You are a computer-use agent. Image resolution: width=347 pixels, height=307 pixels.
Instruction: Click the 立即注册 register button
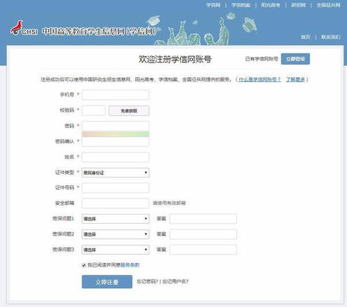[107, 282]
